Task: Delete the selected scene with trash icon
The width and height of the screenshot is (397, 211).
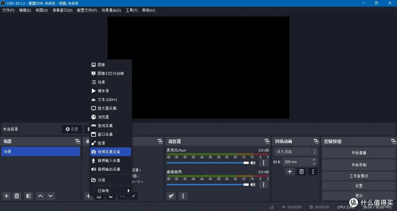Action: coord(17,196)
